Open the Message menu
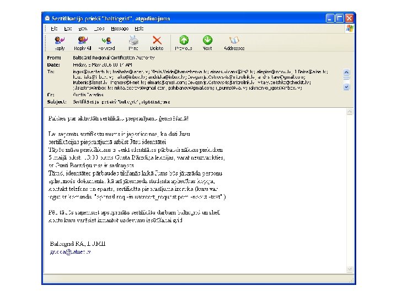The width and height of the screenshot is (397, 297). point(120,29)
